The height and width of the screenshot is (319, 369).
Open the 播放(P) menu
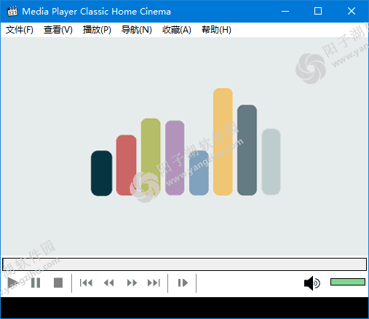click(x=97, y=30)
